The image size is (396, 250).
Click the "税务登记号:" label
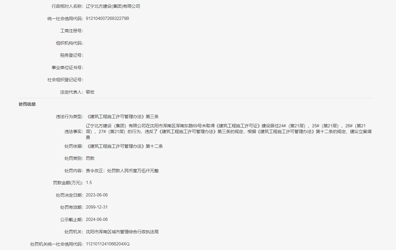[x=72, y=55]
